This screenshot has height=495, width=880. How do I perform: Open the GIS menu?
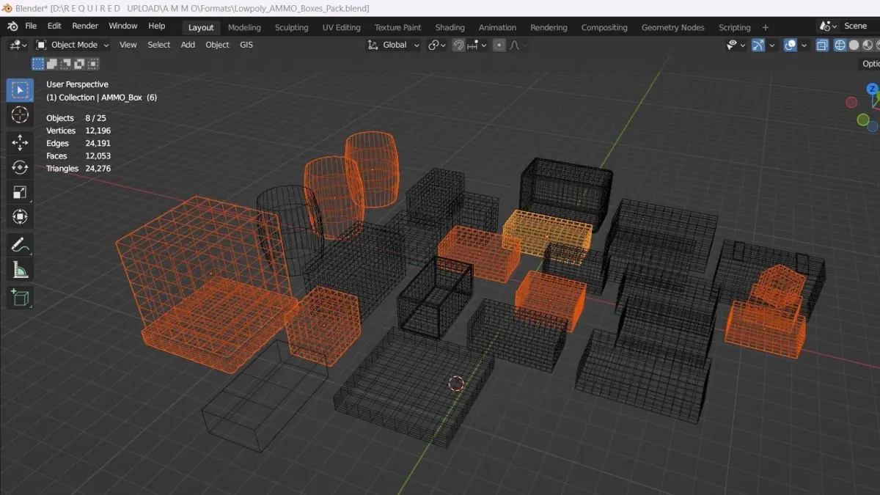pyautogui.click(x=246, y=45)
